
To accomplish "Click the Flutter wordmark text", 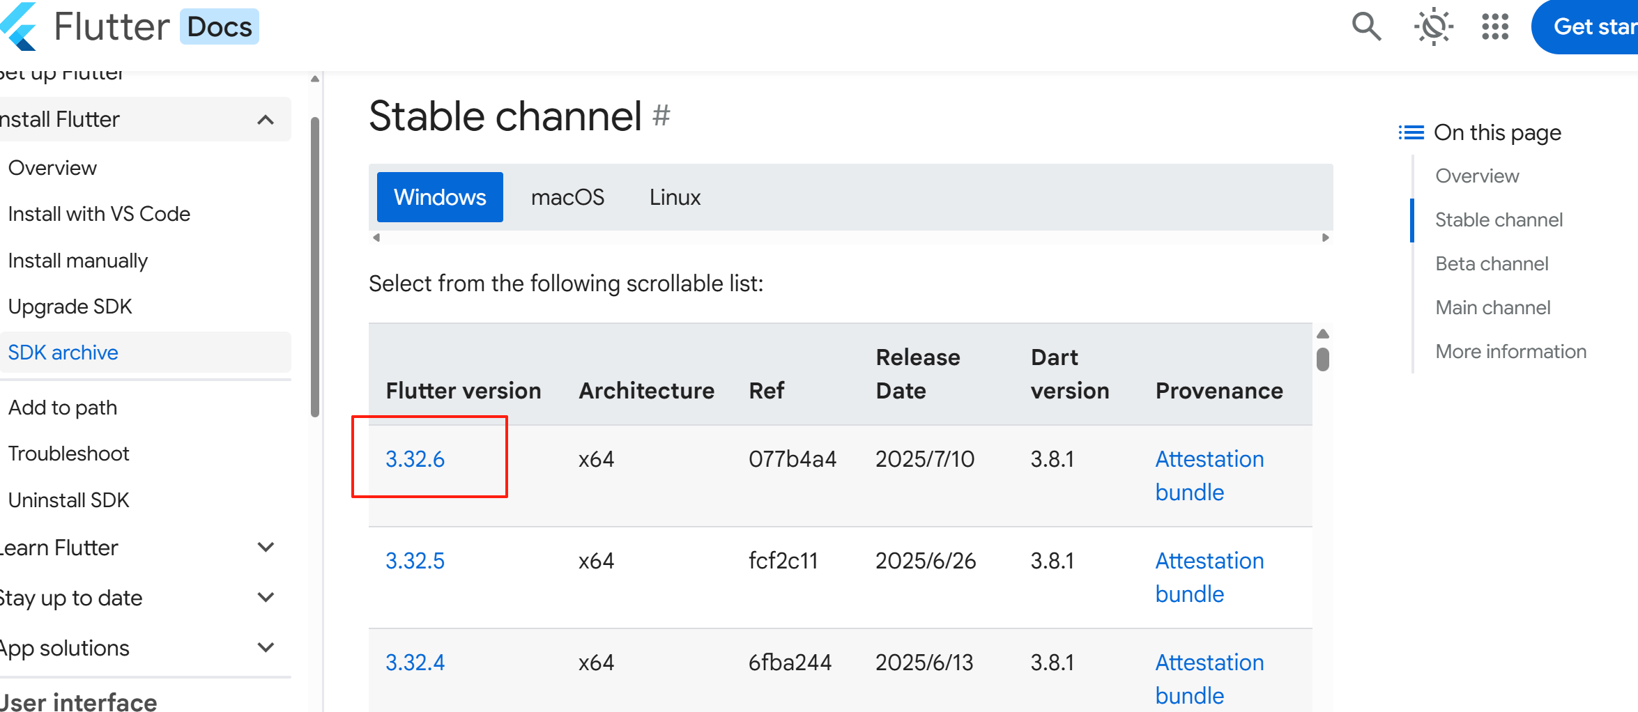I will (112, 26).
